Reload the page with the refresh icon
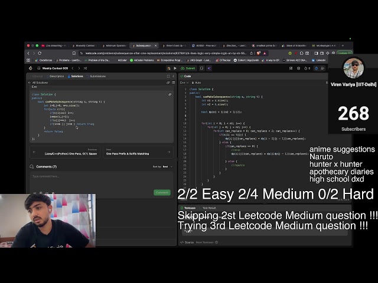 coord(40,53)
